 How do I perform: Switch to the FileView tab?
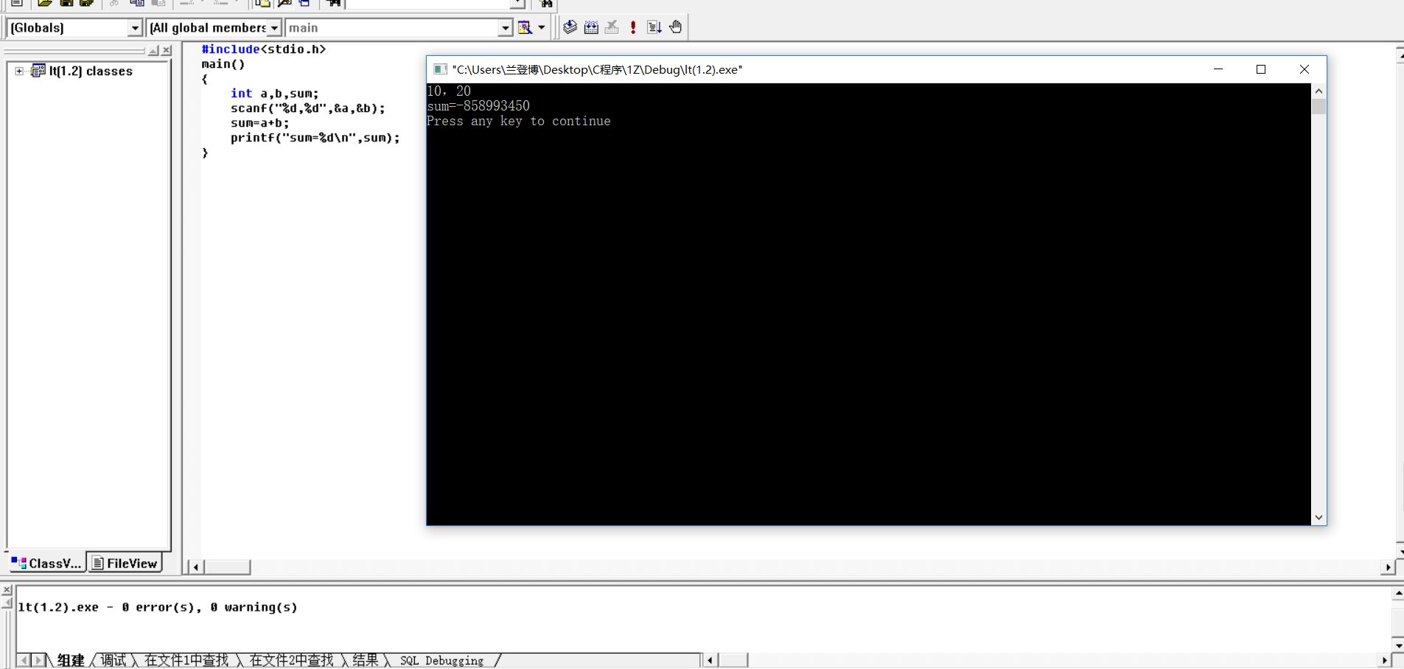coord(125,563)
